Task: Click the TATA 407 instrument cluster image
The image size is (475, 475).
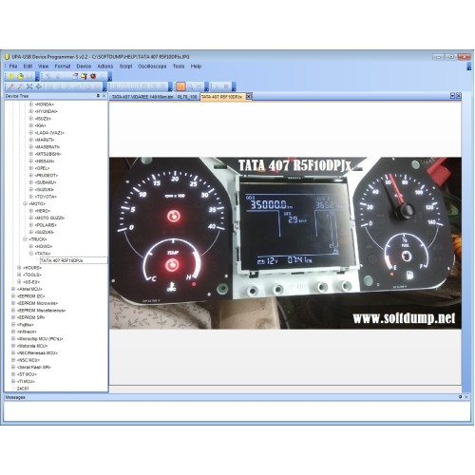Action: (x=285, y=243)
